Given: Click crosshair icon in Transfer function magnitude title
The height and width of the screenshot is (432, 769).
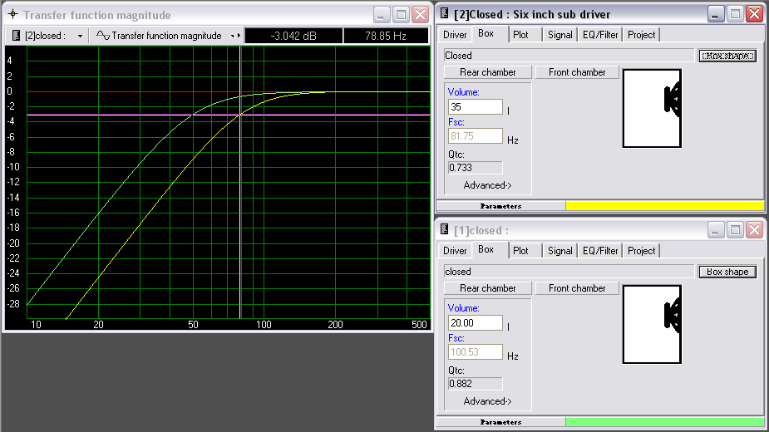Looking at the screenshot, I should pyautogui.click(x=12, y=14).
